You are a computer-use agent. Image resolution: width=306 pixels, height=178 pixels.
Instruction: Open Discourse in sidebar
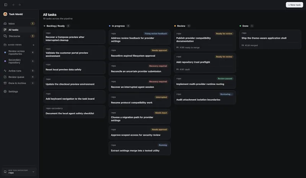tap(19, 36)
